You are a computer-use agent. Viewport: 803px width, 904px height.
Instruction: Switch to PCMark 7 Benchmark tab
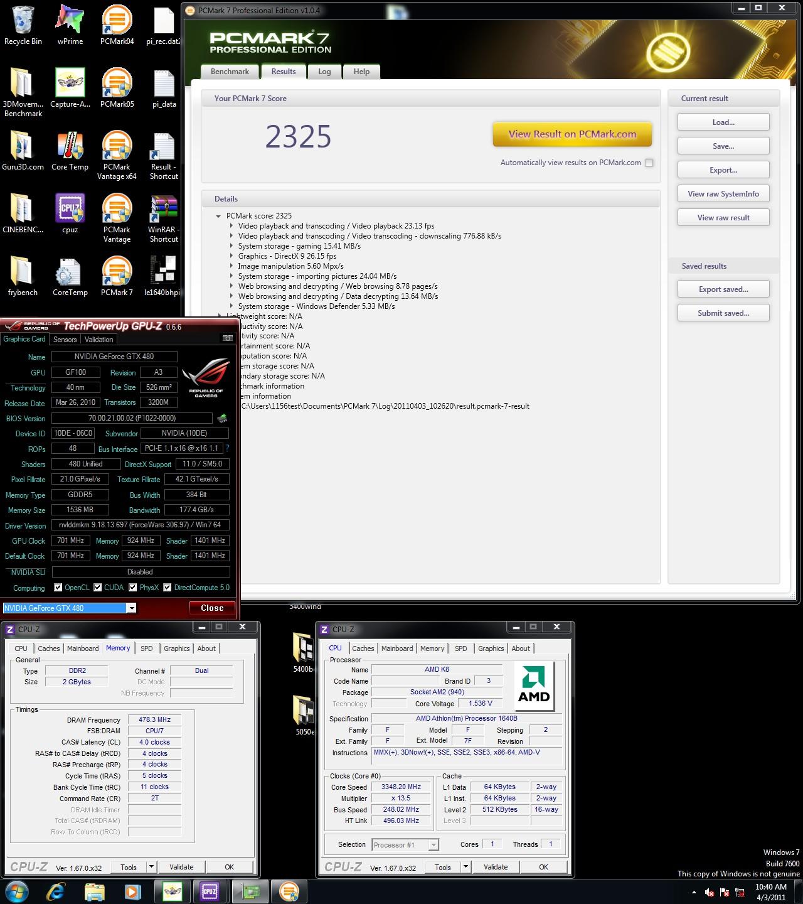click(x=230, y=72)
